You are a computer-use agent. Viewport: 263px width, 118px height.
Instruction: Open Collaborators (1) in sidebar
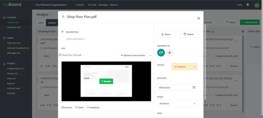pyautogui.click(x=15, y=69)
